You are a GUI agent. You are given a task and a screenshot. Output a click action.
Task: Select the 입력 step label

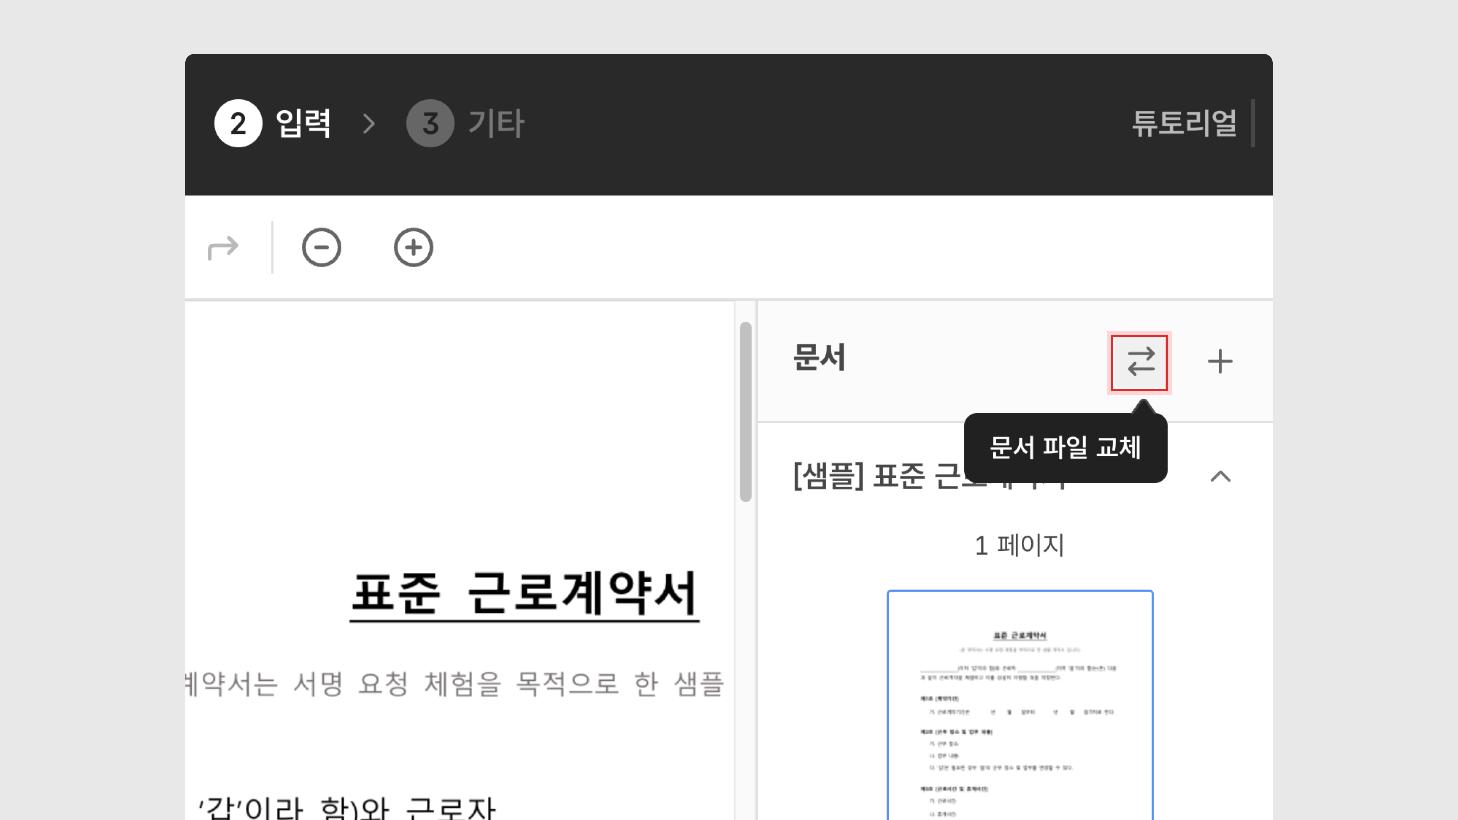click(x=303, y=123)
